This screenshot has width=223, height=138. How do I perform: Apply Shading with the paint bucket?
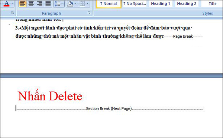click(70, 3)
